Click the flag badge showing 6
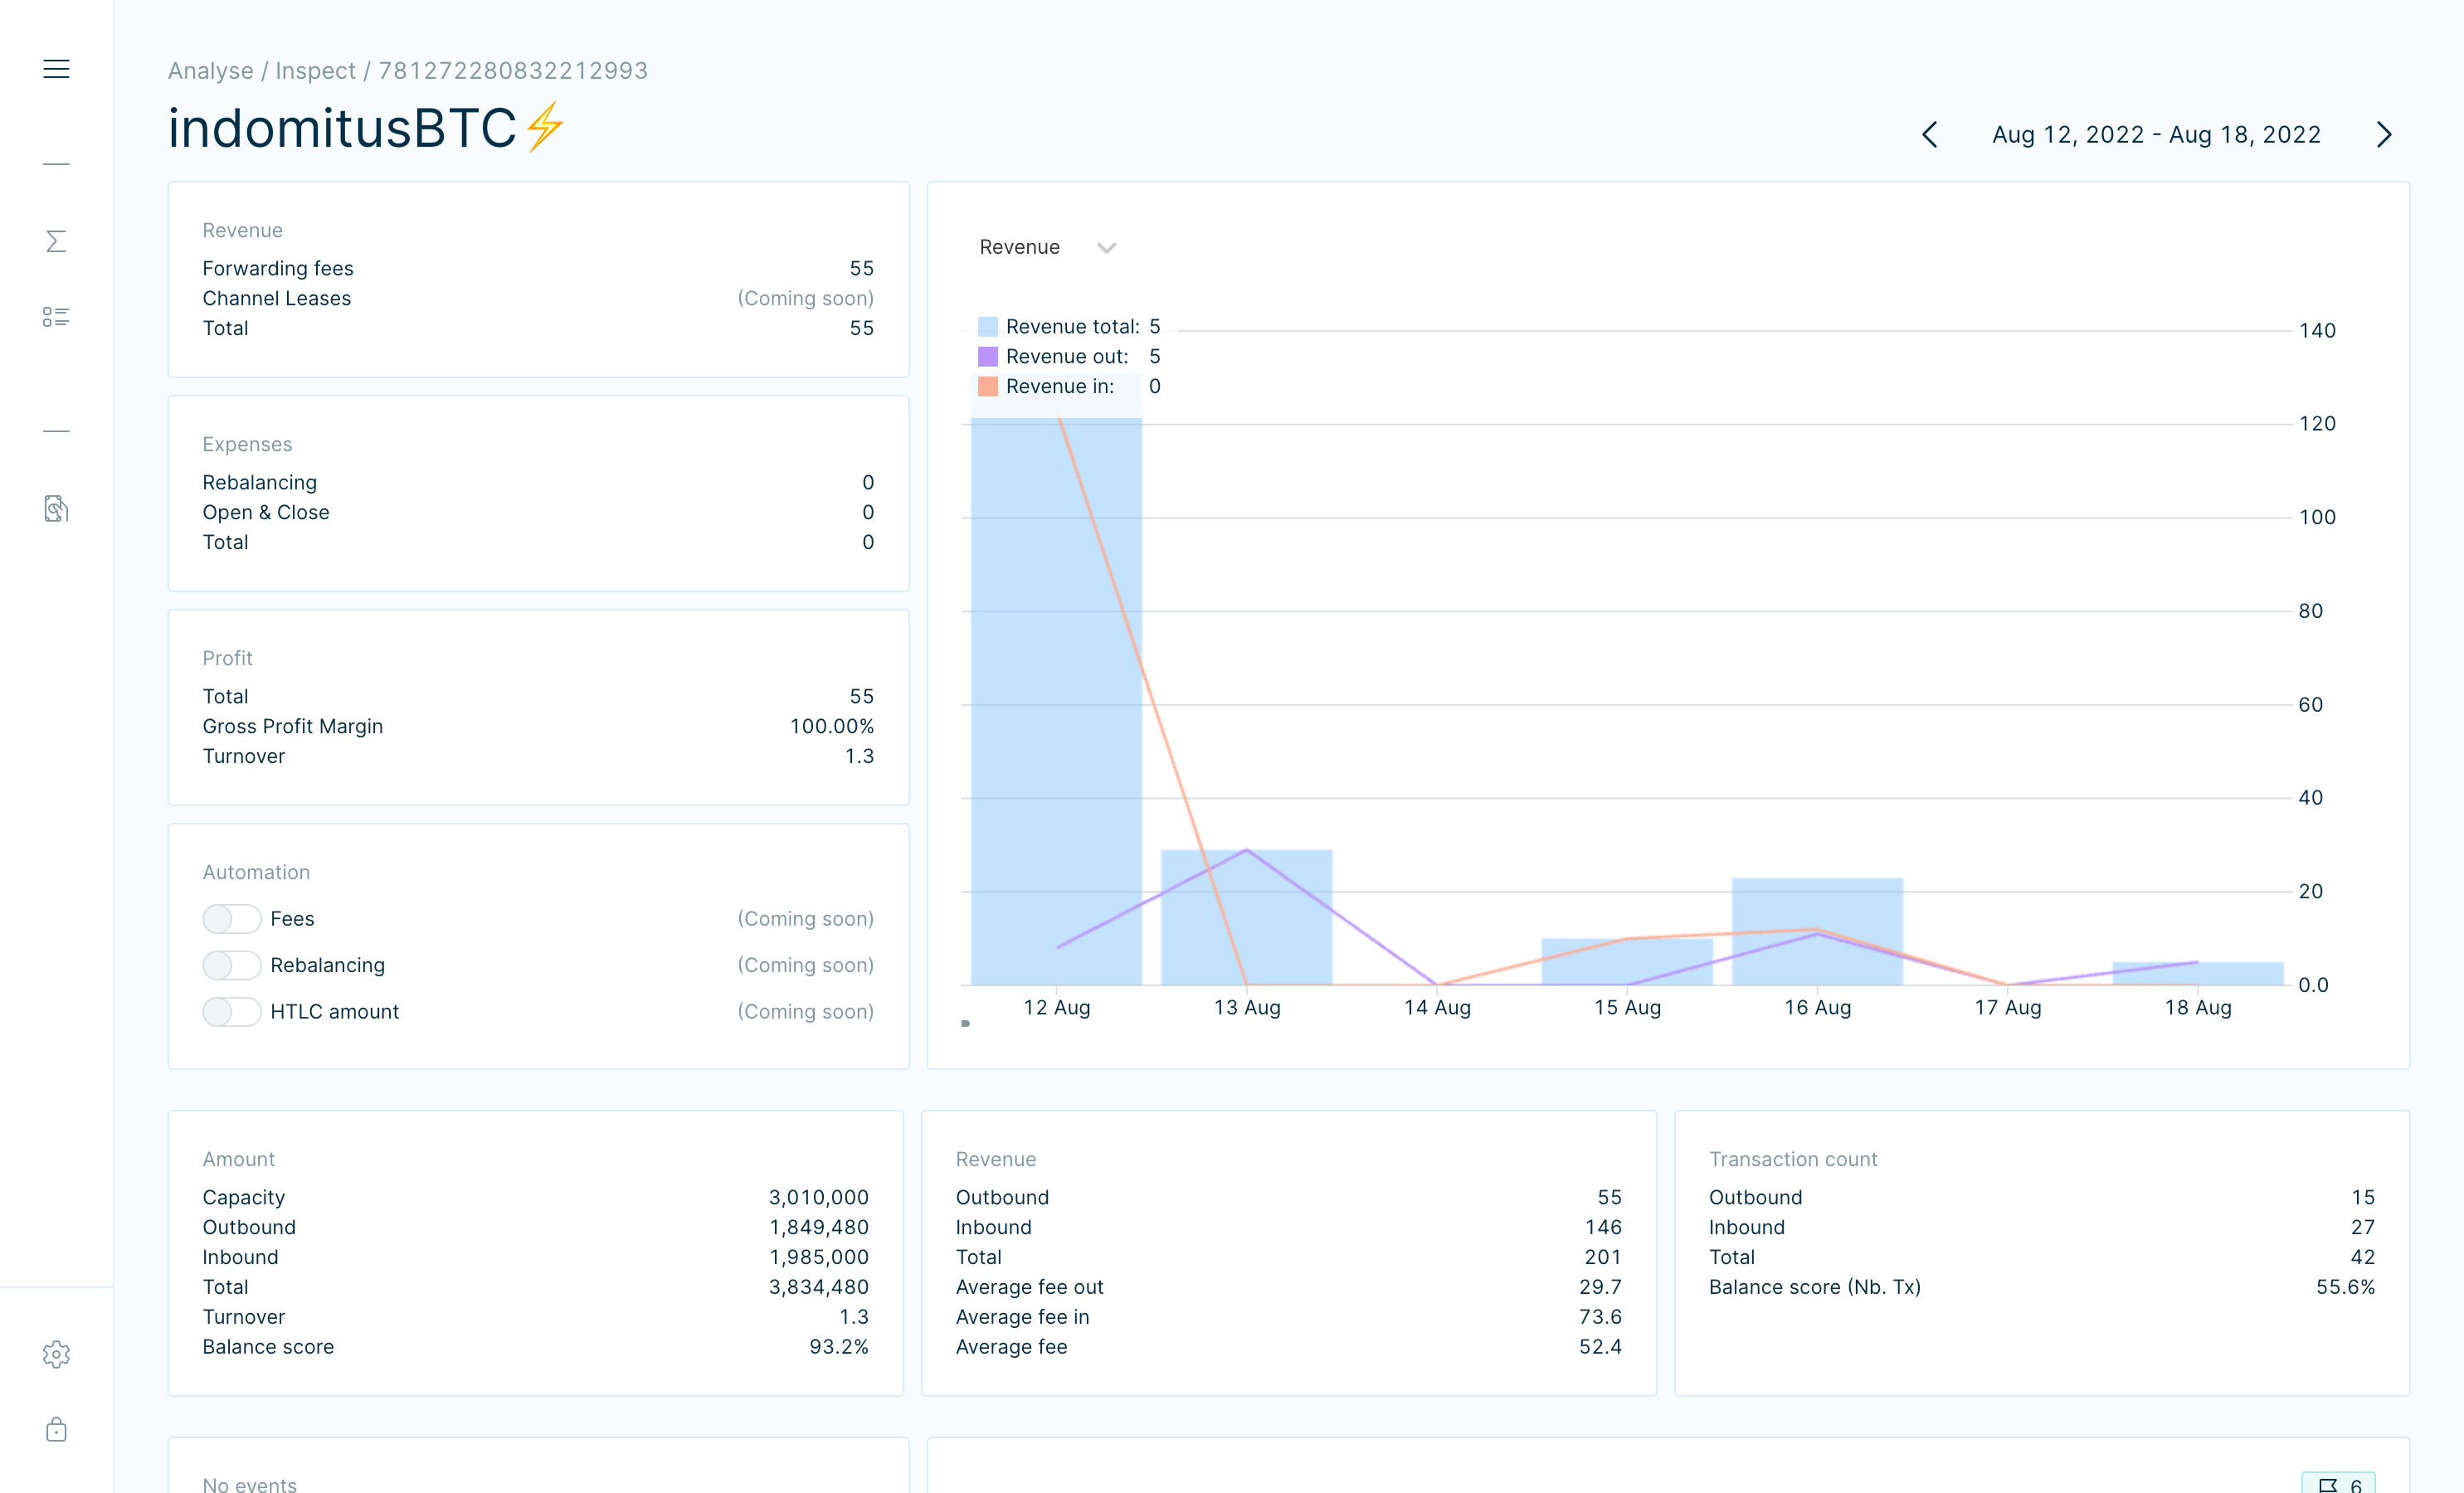Screen dimensions: 2464x1493 [2338, 1484]
